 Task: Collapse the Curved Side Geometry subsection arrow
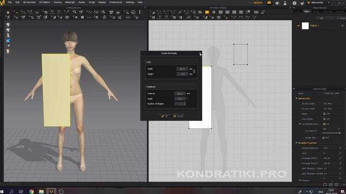[x=300, y=124]
